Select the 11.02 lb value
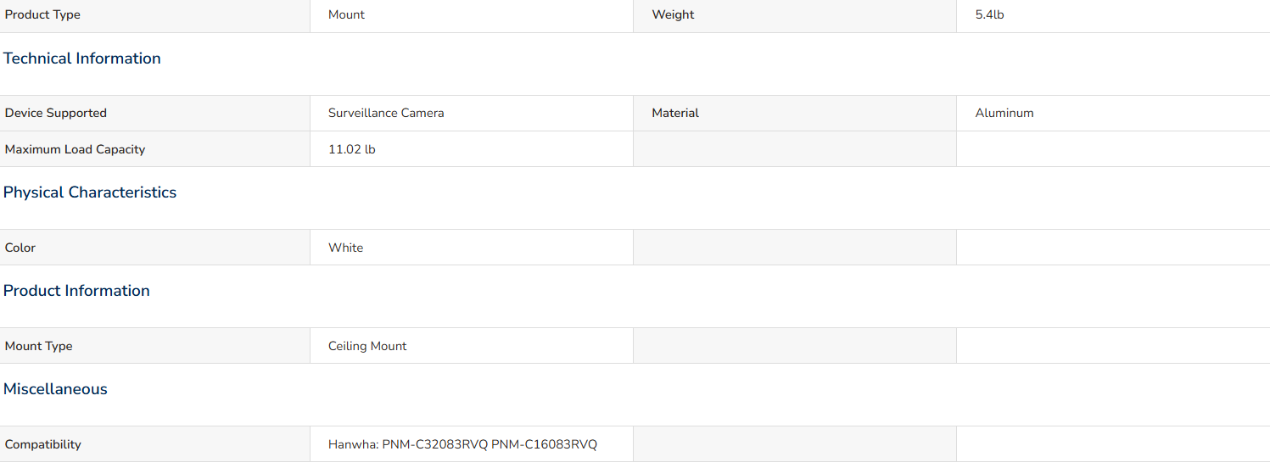1270x468 pixels. point(352,149)
